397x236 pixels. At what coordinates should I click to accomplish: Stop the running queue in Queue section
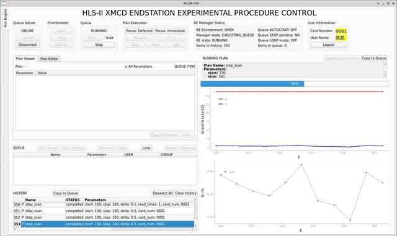click(99, 45)
